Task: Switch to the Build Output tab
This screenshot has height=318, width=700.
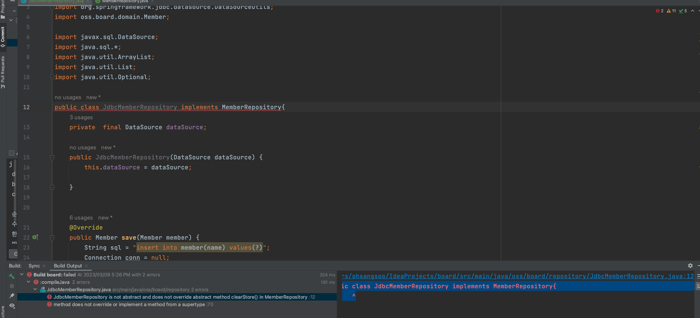Action: tap(68, 266)
